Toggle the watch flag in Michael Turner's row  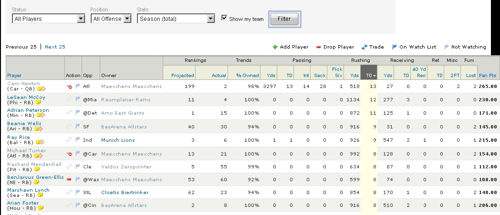[78, 153]
